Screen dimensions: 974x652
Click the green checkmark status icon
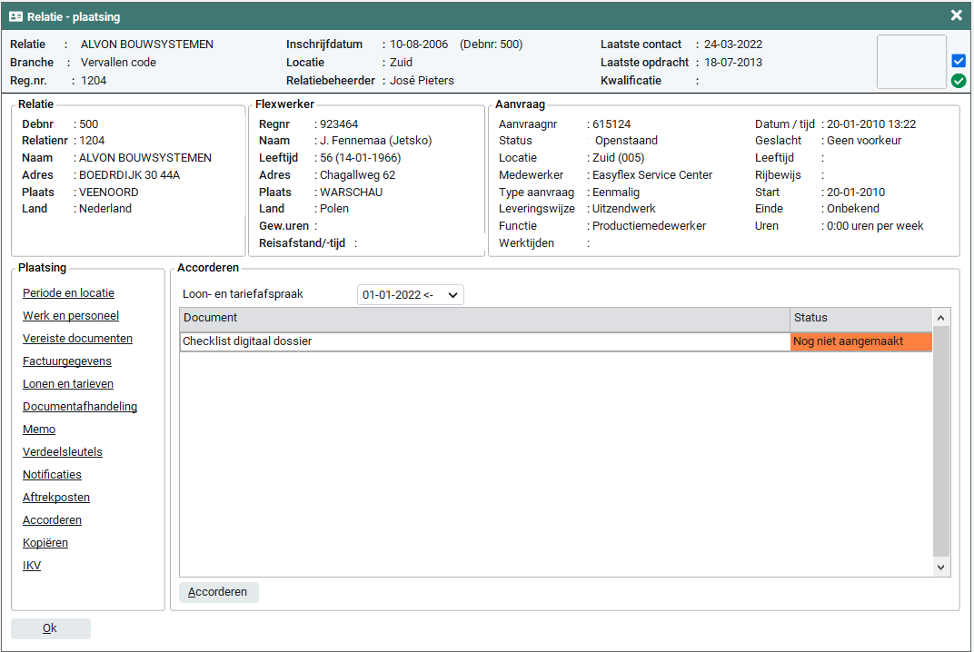pos(958,81)
